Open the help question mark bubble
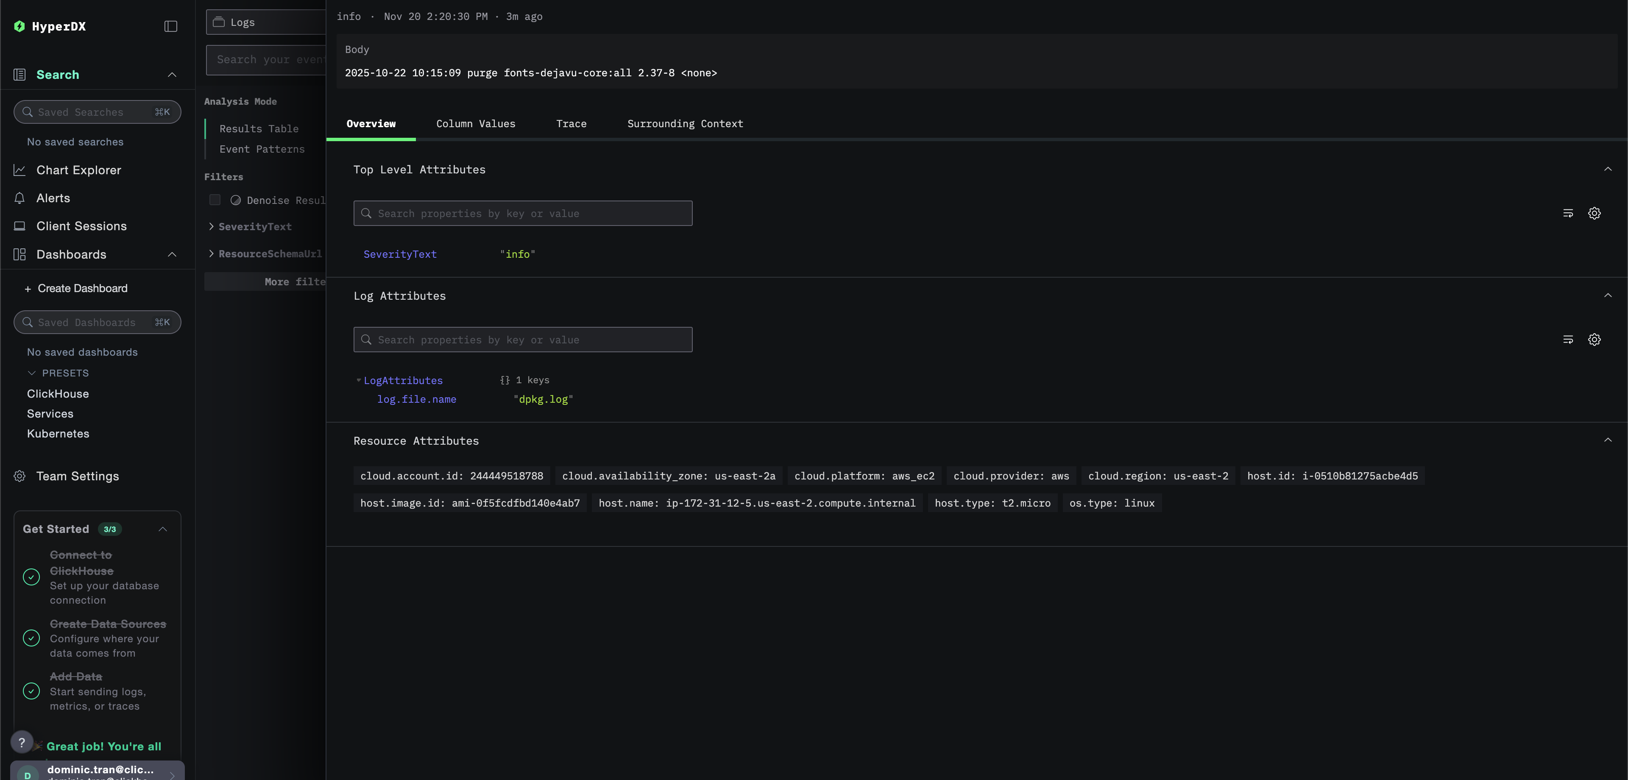 [x=22, y=742]
